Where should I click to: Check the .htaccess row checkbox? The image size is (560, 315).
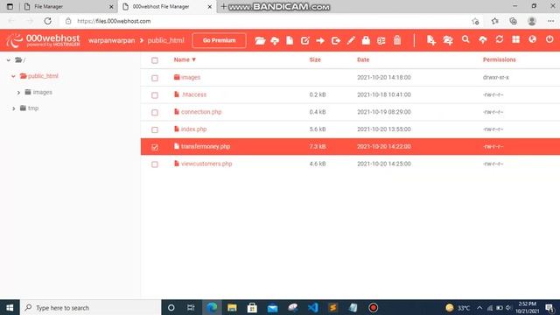155,95
